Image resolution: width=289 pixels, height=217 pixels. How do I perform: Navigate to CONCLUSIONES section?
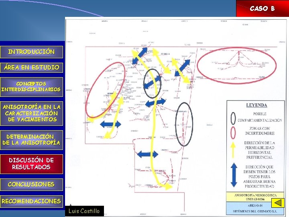32,184
